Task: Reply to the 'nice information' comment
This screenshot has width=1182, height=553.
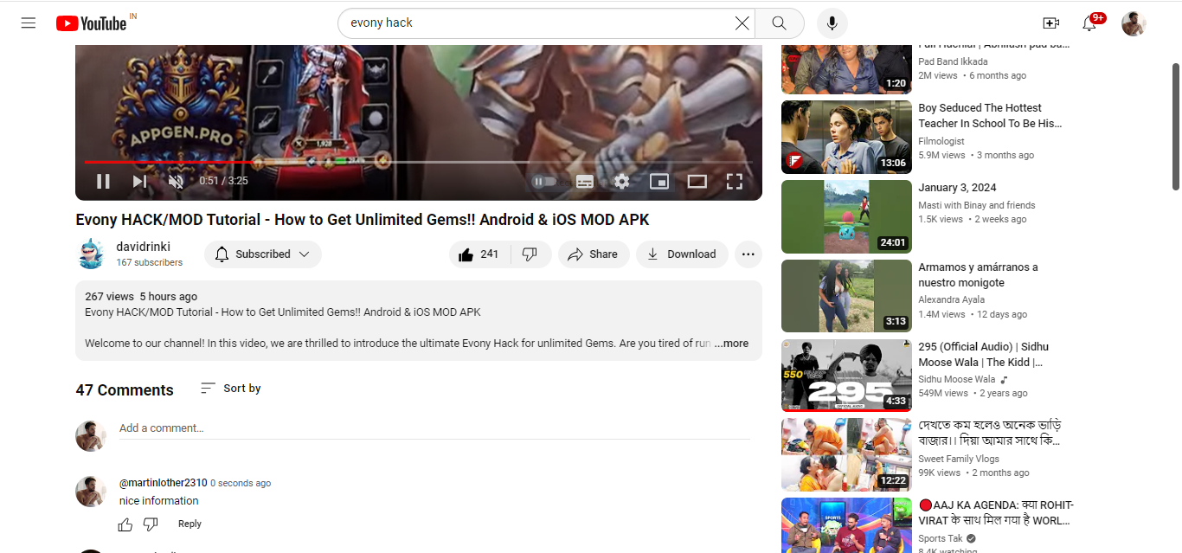Action: click(x=190, y=524)
